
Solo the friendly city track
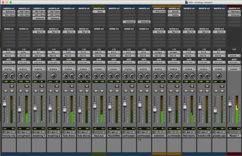[x=6, y=91]
